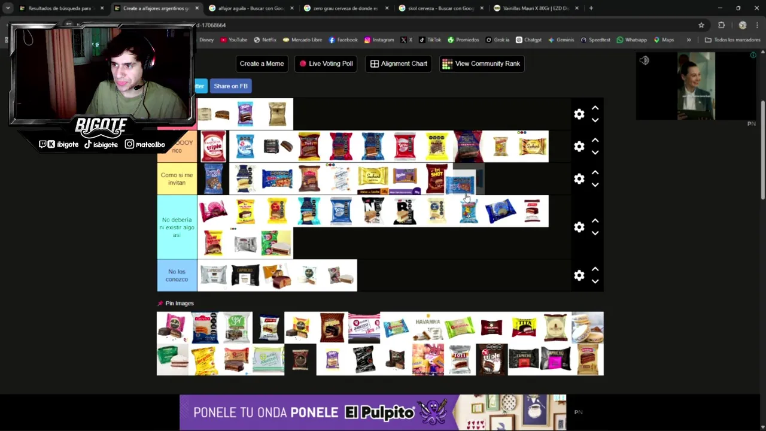
Task: Move the 'Como si me invitan' row down
Action: (595, 184)
